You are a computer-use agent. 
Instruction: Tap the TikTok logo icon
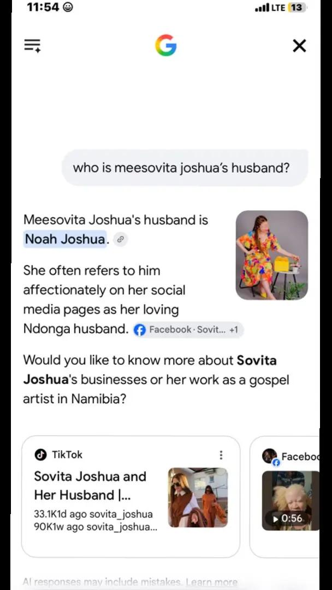point(40,455)
